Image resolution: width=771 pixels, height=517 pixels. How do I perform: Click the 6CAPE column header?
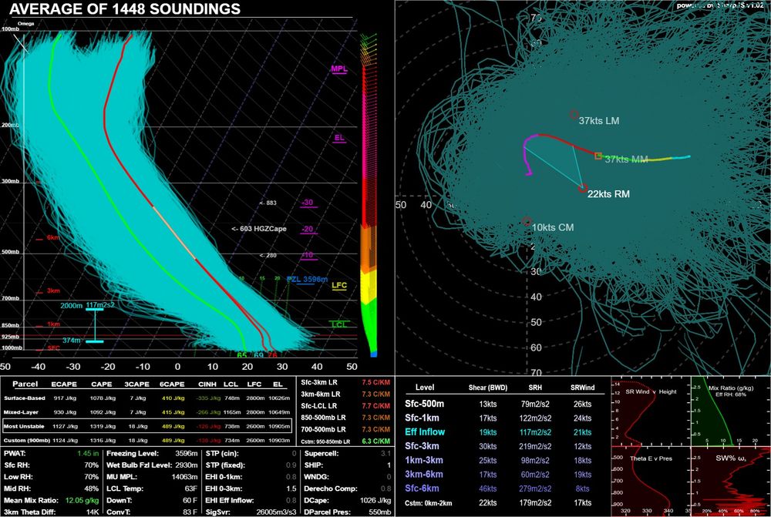(x=172, y=384)
